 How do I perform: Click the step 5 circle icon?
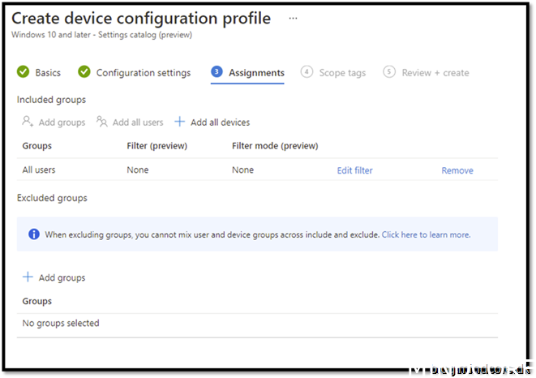pyautogui.click(x=389, y=72)
